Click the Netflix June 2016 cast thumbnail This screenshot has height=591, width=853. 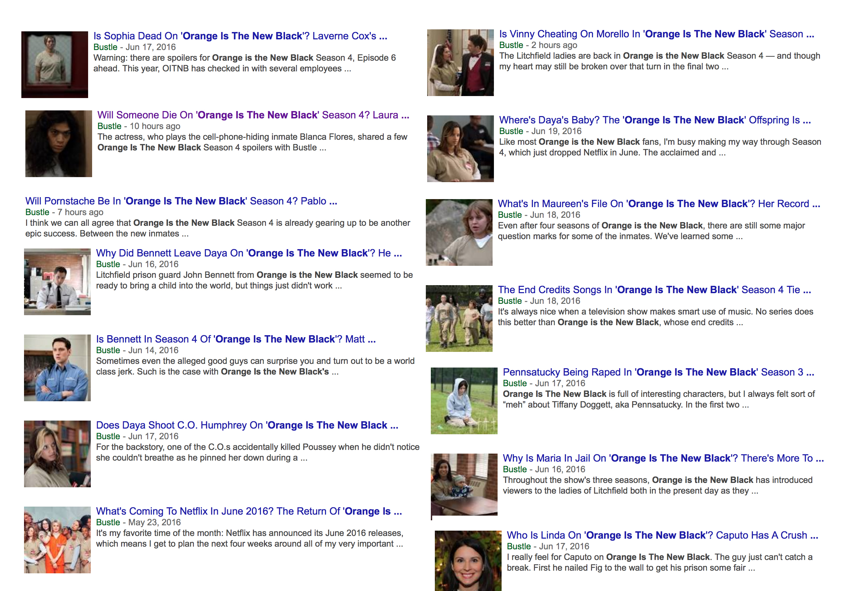(x=57, y=540)
